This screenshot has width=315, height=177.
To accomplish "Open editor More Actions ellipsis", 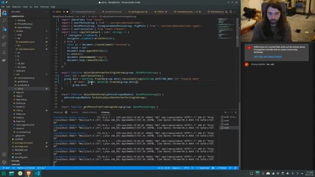I will point(235,12).
